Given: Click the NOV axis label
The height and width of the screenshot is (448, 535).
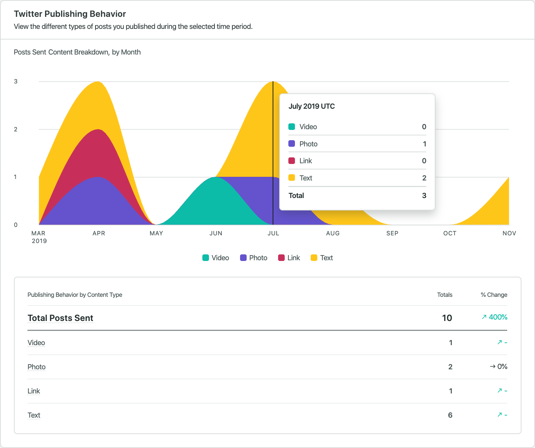Looking at the screenshot, I should tap(509, 233).
